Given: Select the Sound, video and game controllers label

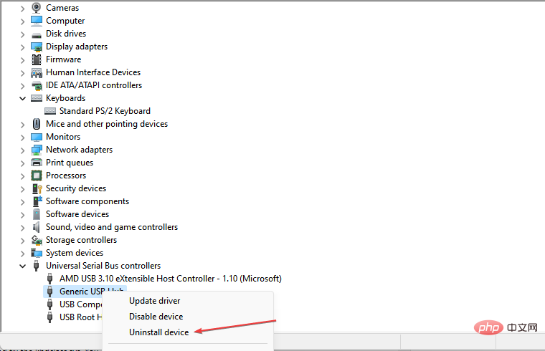Looking at the screenshot, I should pyautogui.click(x=112, y=227).
